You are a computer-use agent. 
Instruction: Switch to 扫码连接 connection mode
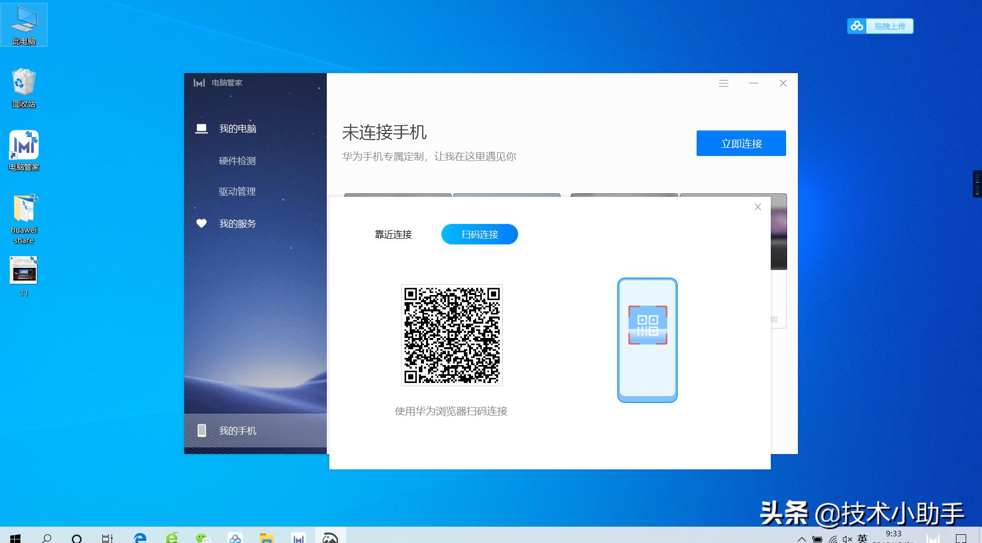[x=479, y=234]
